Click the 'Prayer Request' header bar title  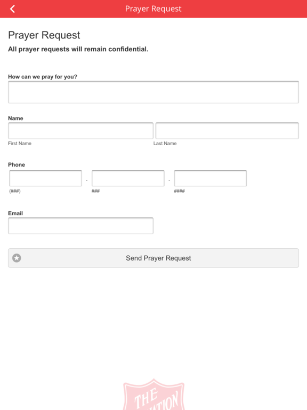pos(153,9)
